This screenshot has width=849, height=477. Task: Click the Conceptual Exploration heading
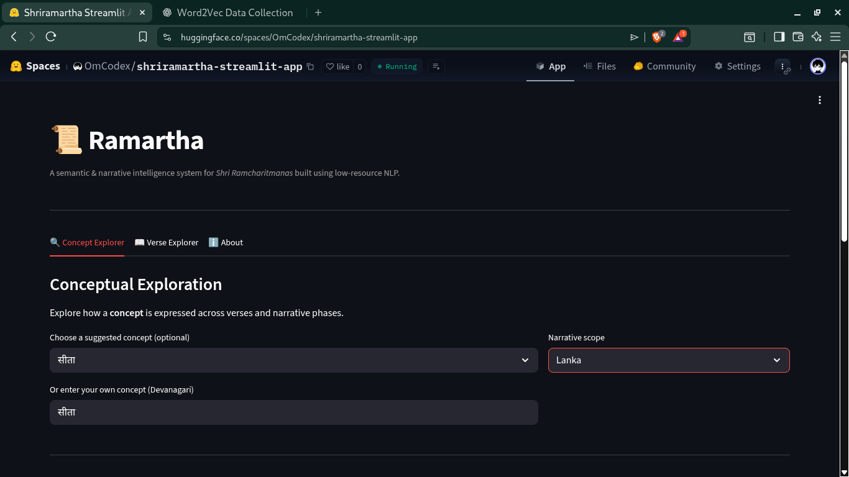tap(135, 284)
